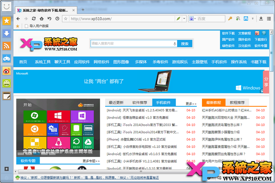This screenshot has height=183, width=275.
Task: Open the notepad sidebar icon
Action: point(7,96)
